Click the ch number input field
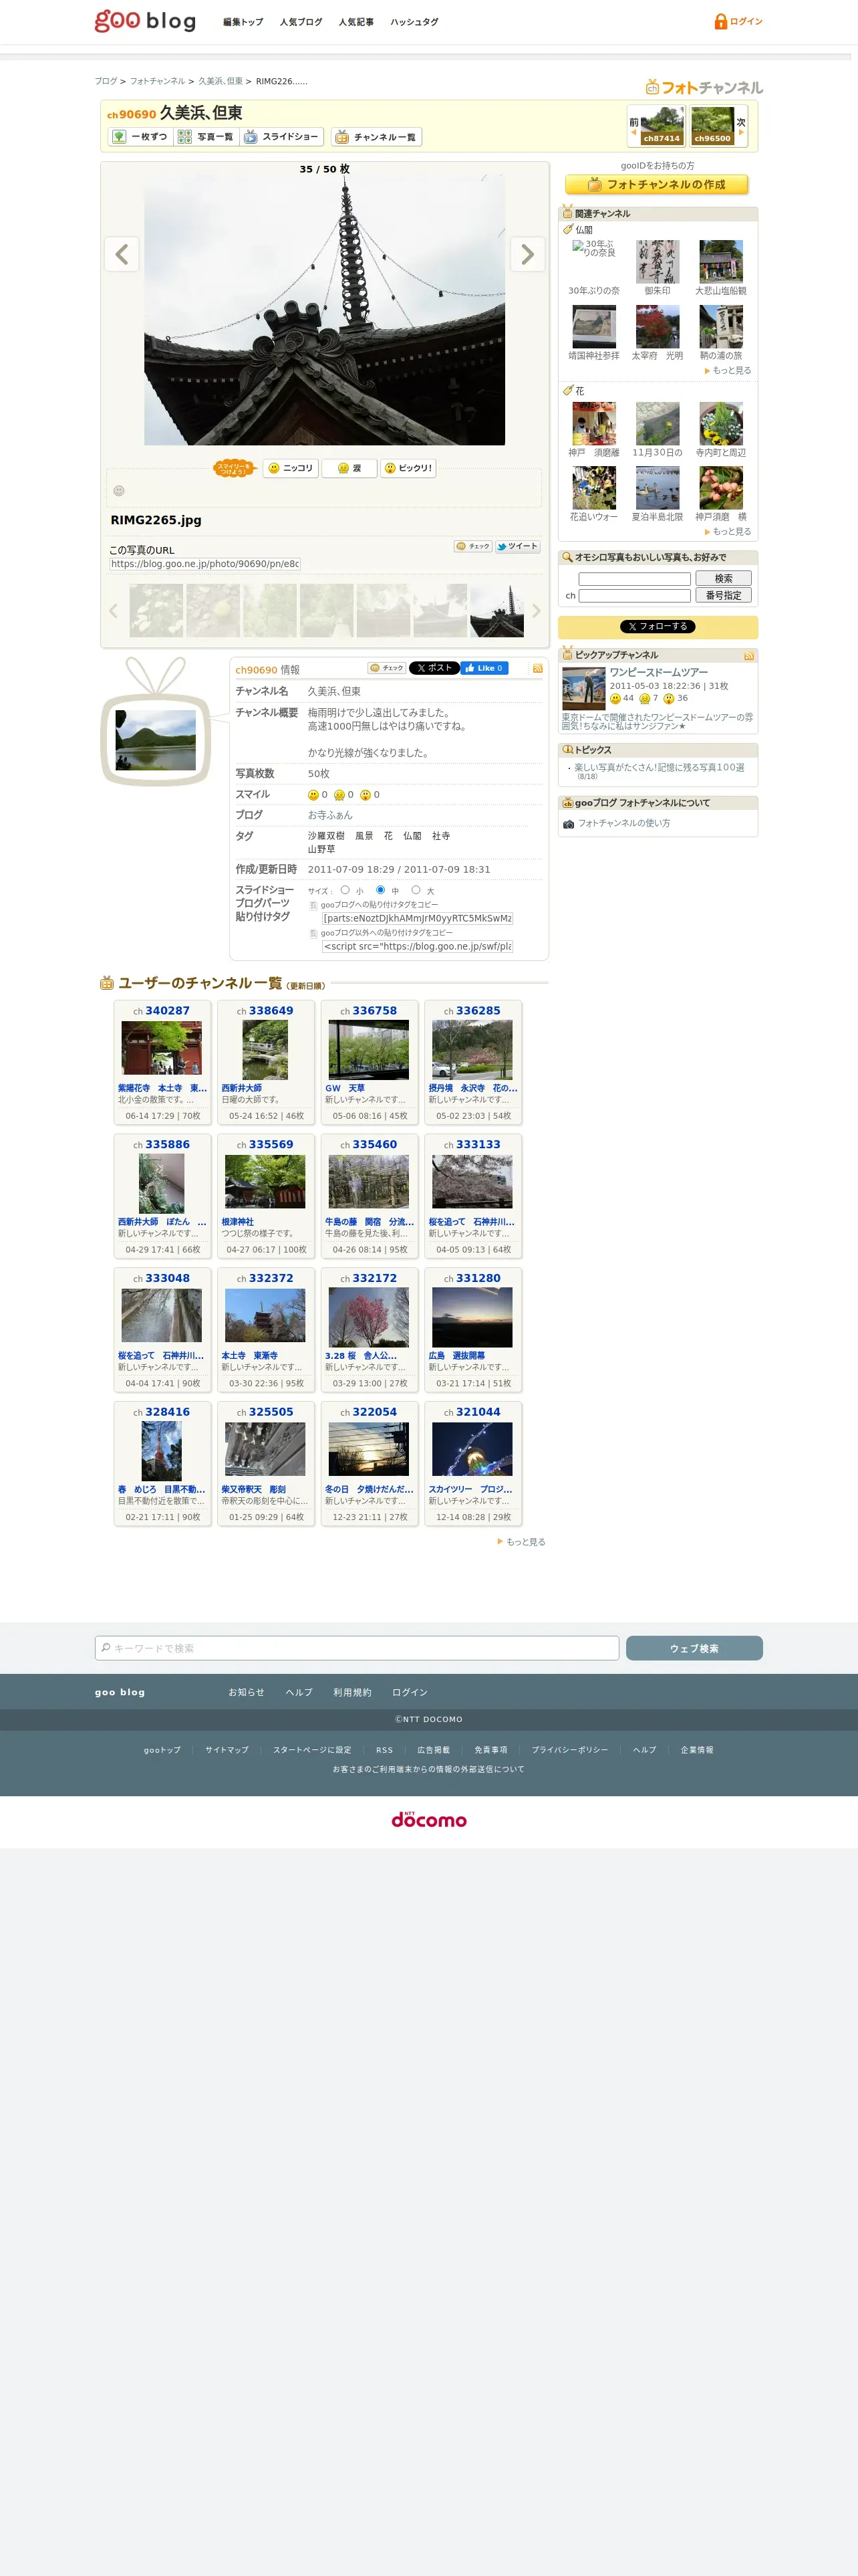The image size is (858, 2576). coord(634,596)
